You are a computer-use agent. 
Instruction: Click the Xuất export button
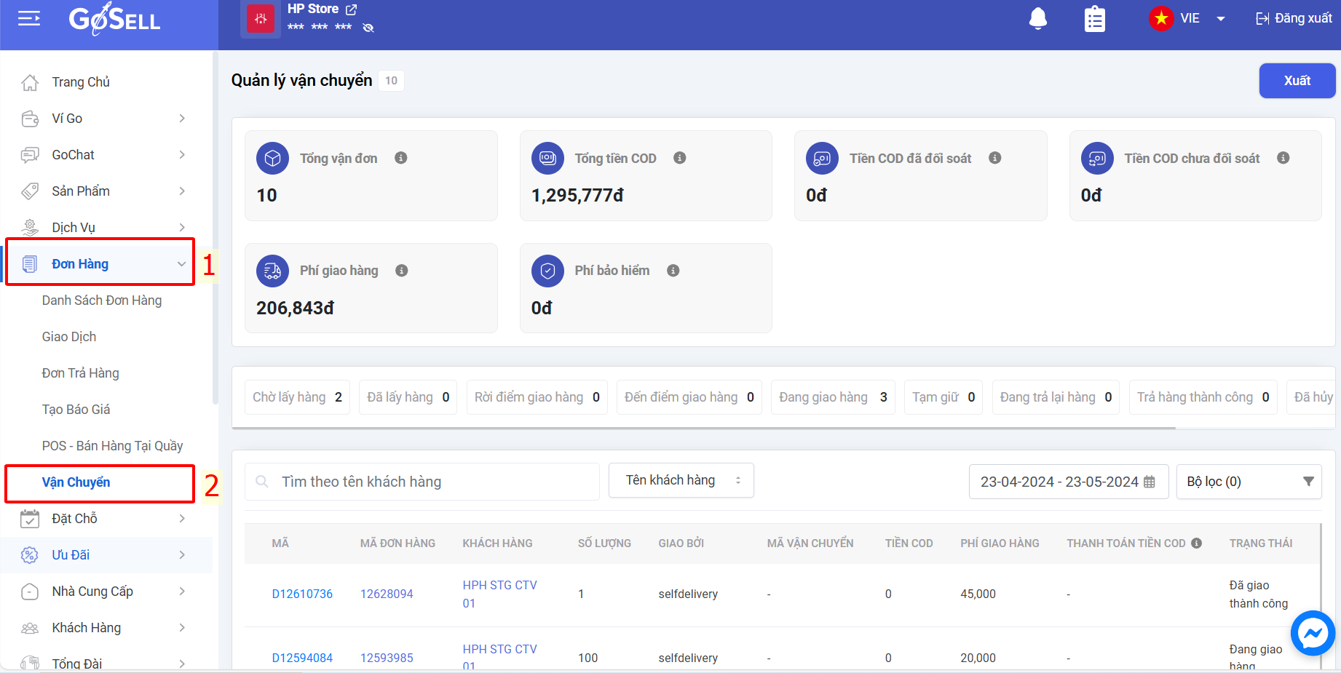pos(1297,81)
